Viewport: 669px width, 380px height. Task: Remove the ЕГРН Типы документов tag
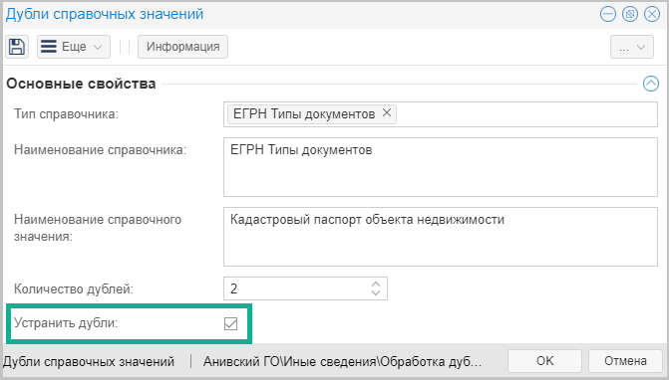[x=387, y=112]
